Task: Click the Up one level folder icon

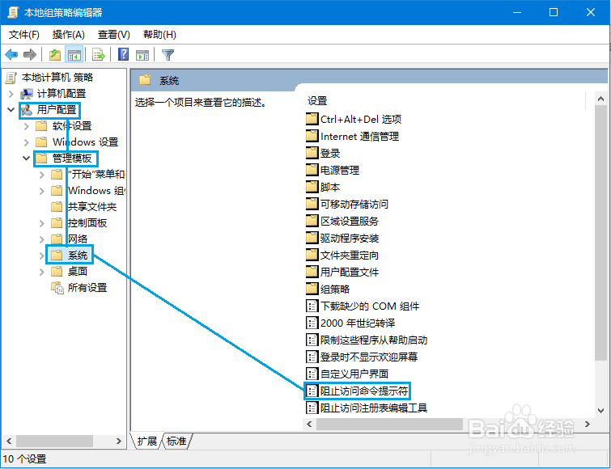Action: (x=55, y=54)
